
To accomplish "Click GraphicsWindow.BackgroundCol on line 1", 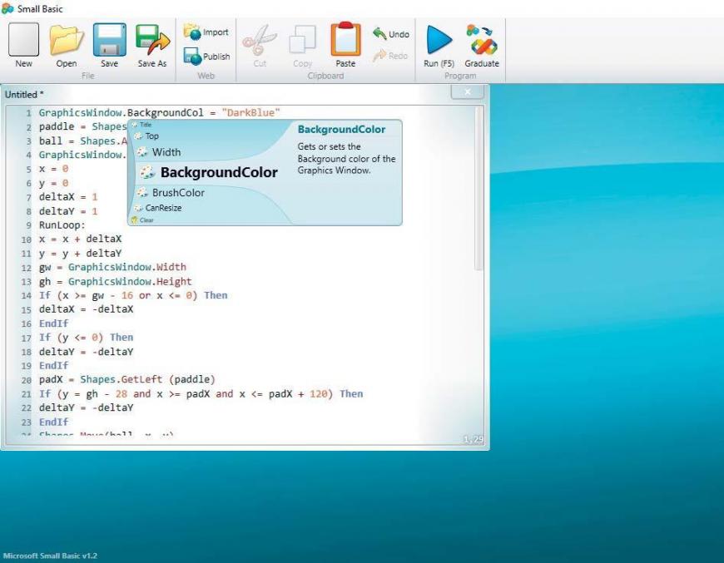I will pyautogui.click(x=121, y=112).
